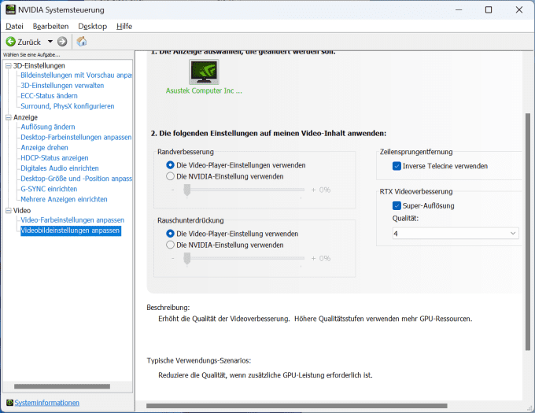
Task: Select Randverbesserung Video-Player-Einstellungen radio
Action: point(170,165)
